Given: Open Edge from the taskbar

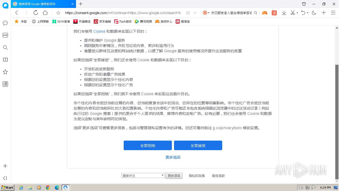Looking at the screenshot, I should coord(57,188).
